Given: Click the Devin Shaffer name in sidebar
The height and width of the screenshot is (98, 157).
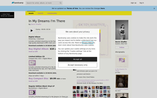Looking at the screenshot, I should point(121,42).
